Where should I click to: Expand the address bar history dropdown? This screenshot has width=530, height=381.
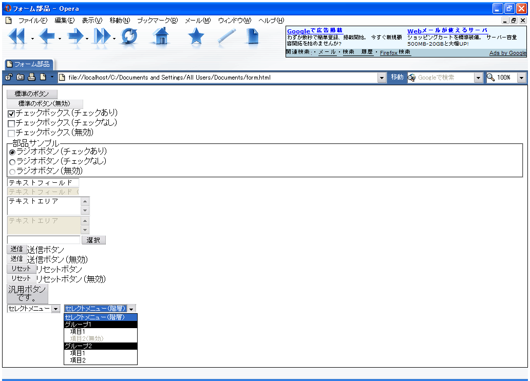tap(382, 78)
